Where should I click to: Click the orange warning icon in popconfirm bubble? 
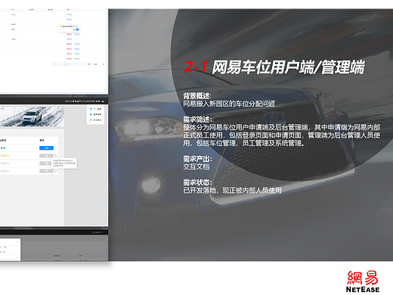coord(61,26)
